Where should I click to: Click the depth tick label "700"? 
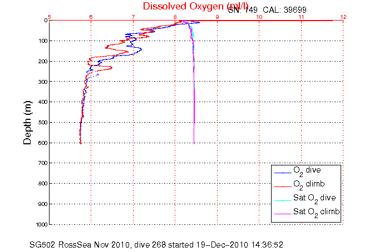click(43, 163)
